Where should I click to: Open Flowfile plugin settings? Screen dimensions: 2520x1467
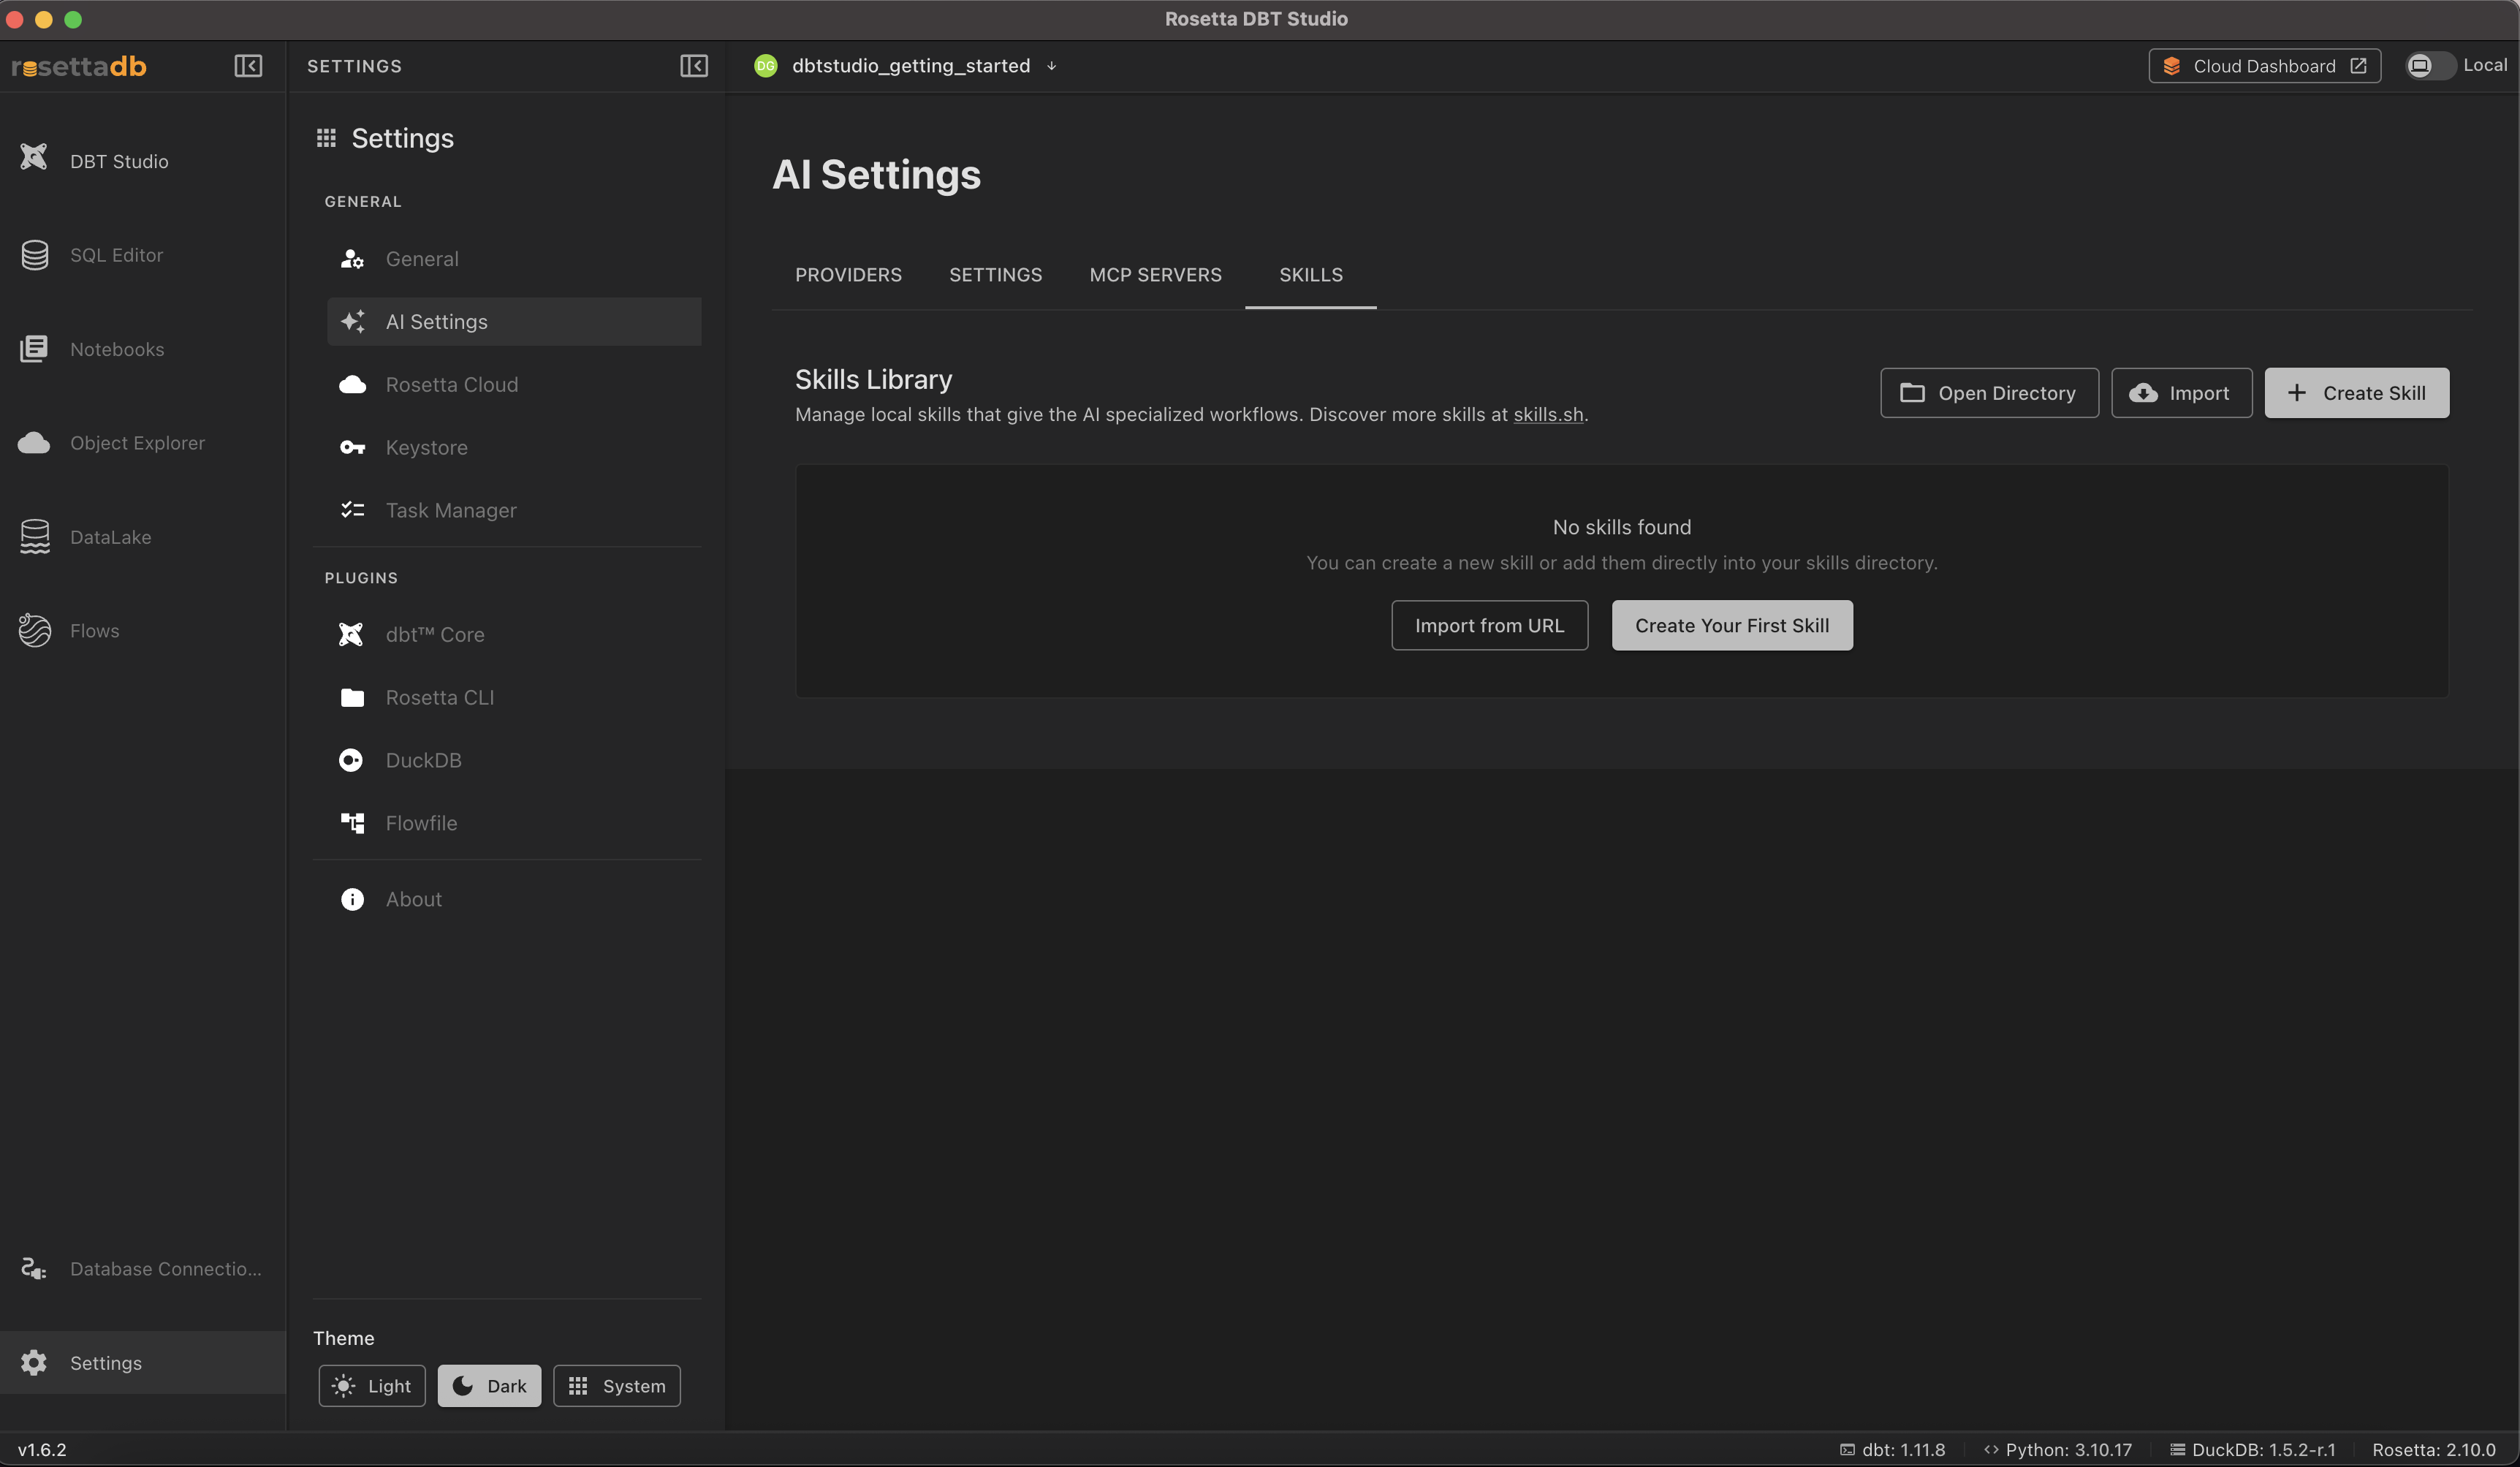tap(514, 823)
